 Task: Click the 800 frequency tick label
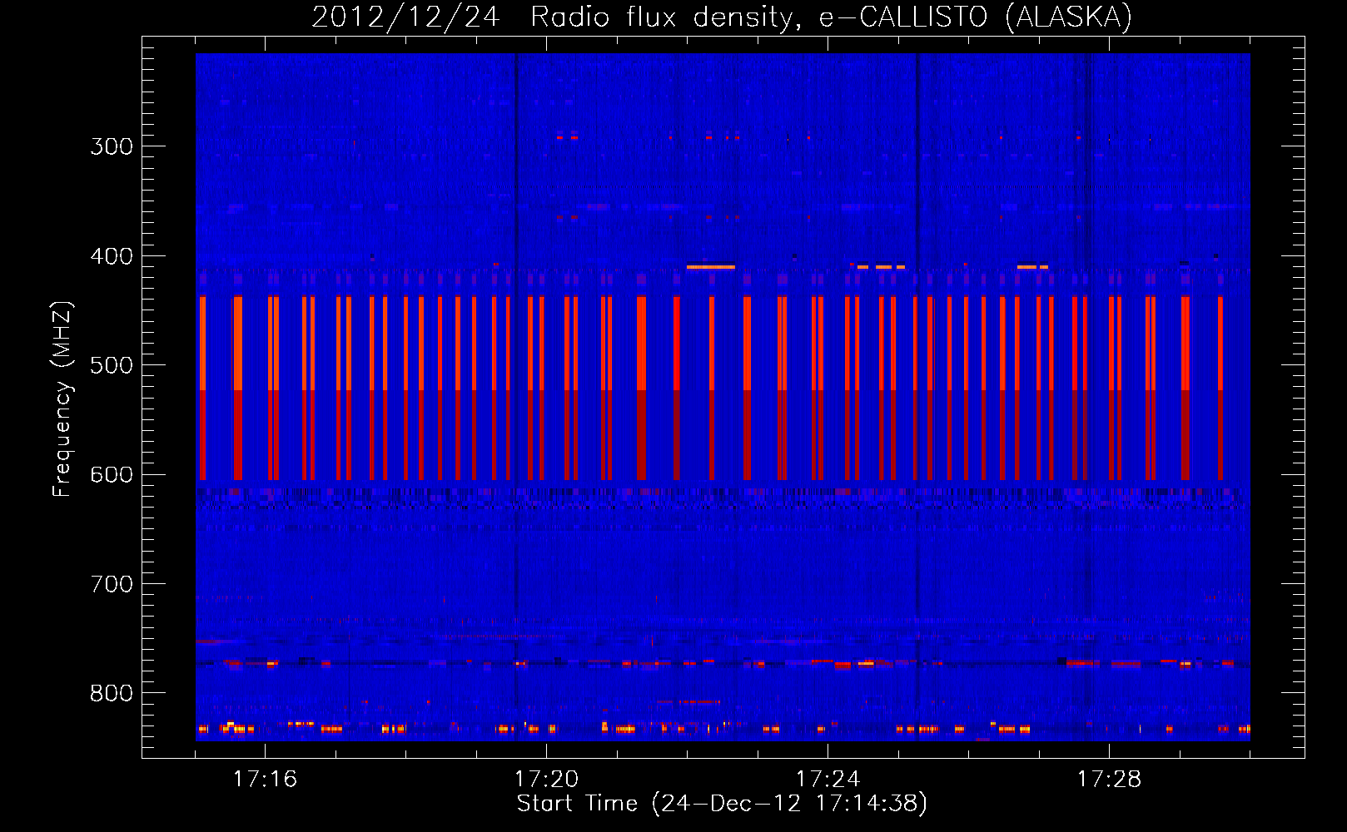click(x=112, y=694)
